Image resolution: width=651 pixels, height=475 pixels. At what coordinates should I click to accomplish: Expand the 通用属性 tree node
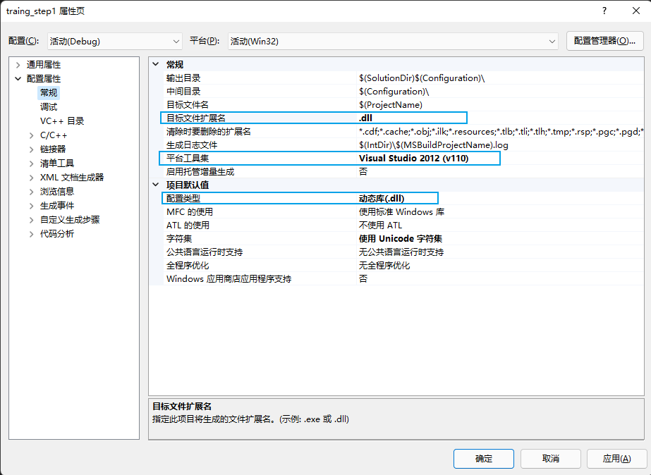click(x=18, y=64)
